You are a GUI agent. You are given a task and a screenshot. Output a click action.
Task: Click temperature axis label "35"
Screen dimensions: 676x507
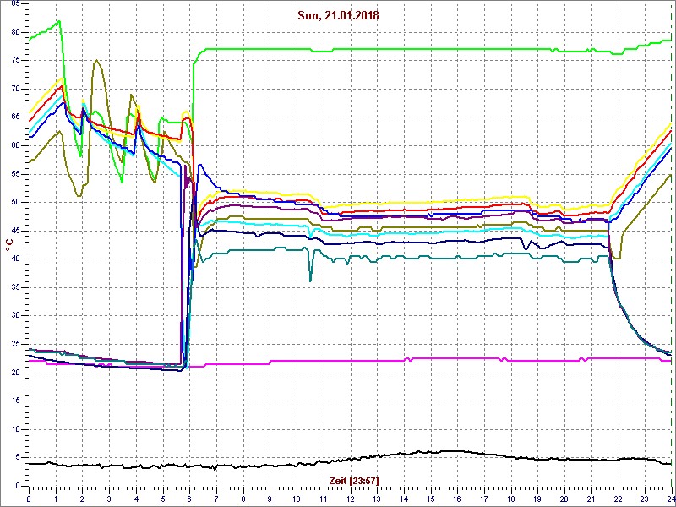[14, 287]
